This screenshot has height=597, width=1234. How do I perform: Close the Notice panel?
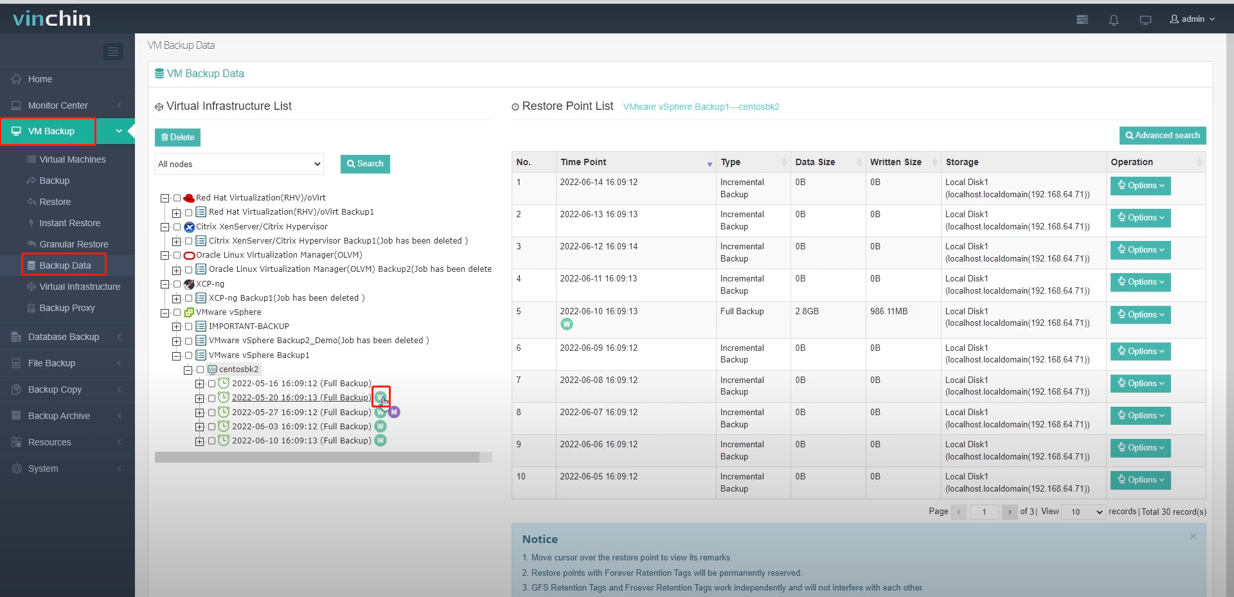1193,537
